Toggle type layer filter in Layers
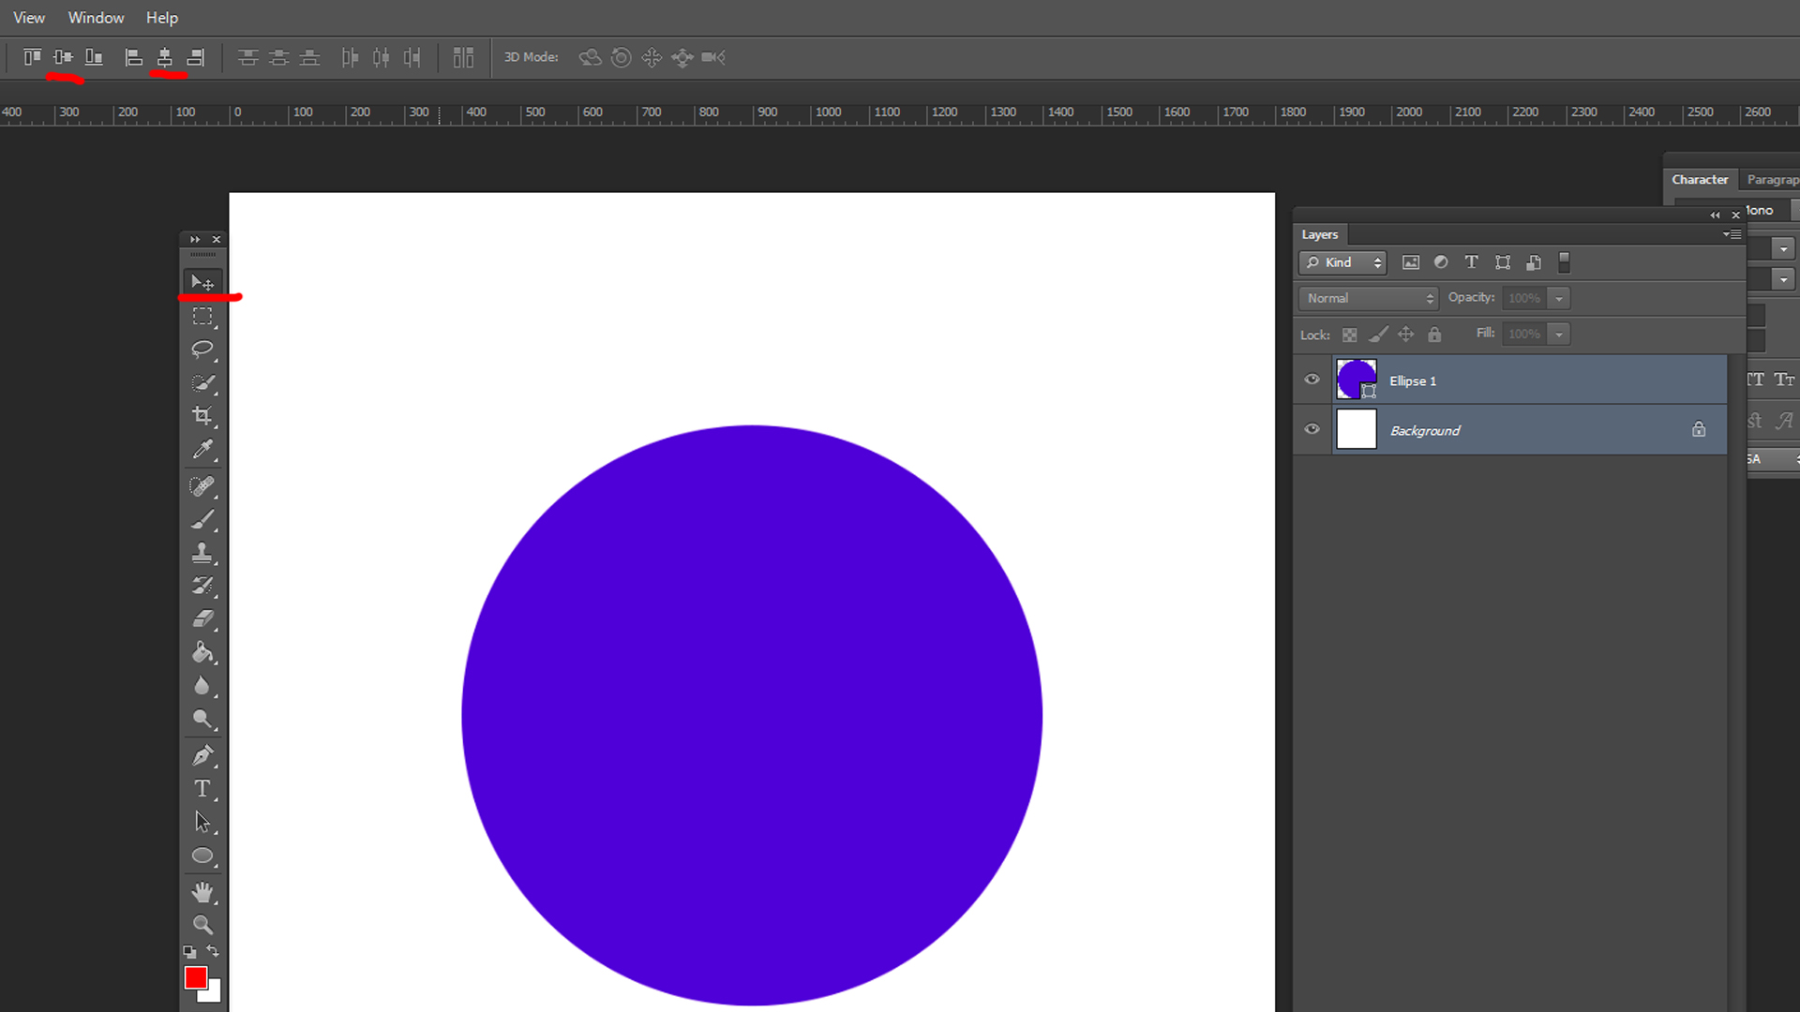Viewport: 1800px width, 1012px height. [x=1471, y=262]
